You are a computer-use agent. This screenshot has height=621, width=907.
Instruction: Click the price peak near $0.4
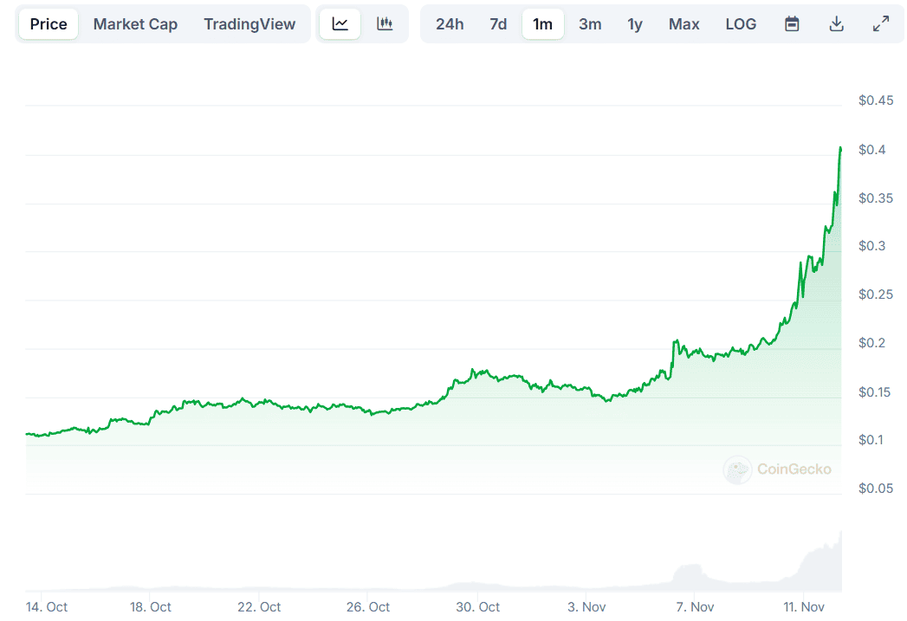(x=839, y=149)
